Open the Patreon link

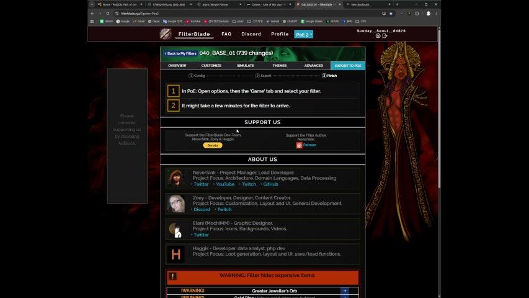point(309,145)
